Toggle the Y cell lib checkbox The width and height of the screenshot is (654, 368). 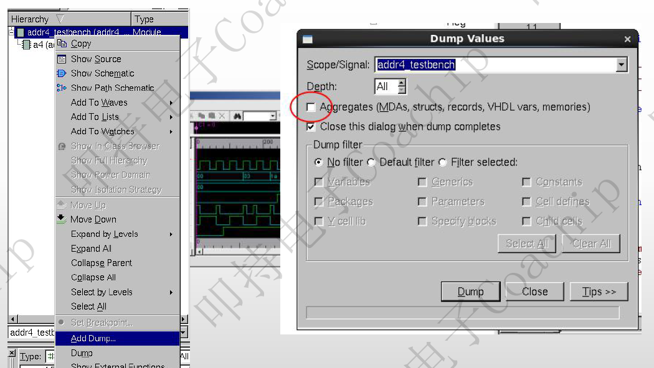point(319,221)
